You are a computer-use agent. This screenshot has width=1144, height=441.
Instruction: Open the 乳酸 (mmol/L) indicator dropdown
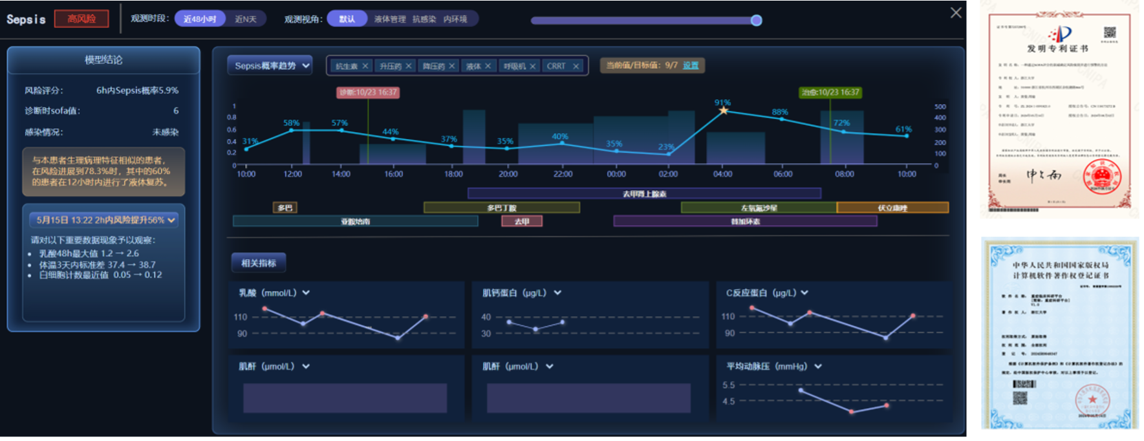point(306,293)
